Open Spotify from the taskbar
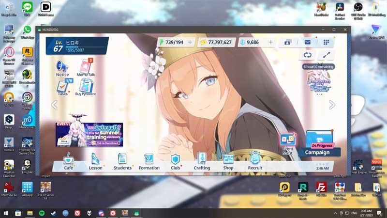The height and width of the screenshot is (218, 387). [x=42, y=213]
